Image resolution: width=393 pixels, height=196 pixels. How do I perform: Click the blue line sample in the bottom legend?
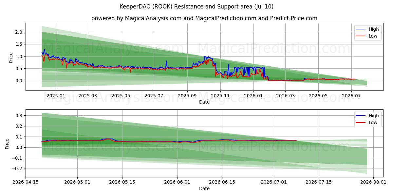(x=361, y=116)
